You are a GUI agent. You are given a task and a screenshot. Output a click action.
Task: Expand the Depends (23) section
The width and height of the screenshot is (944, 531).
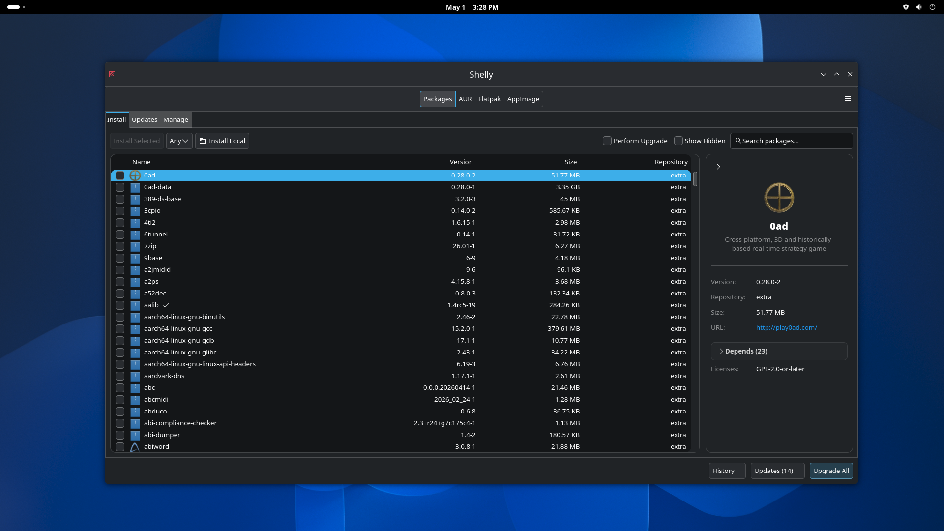779,351
